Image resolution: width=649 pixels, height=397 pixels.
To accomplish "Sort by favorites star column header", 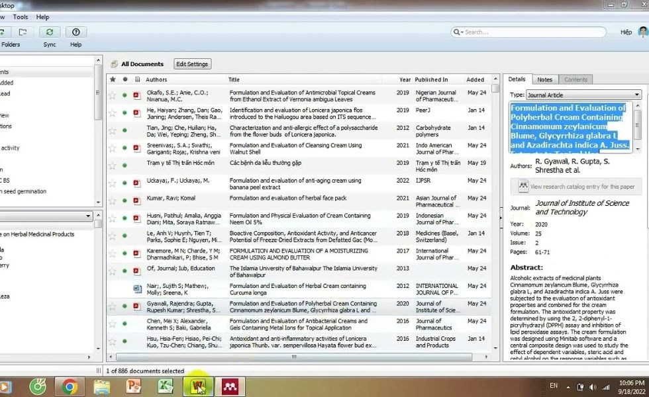I will 112,79.
